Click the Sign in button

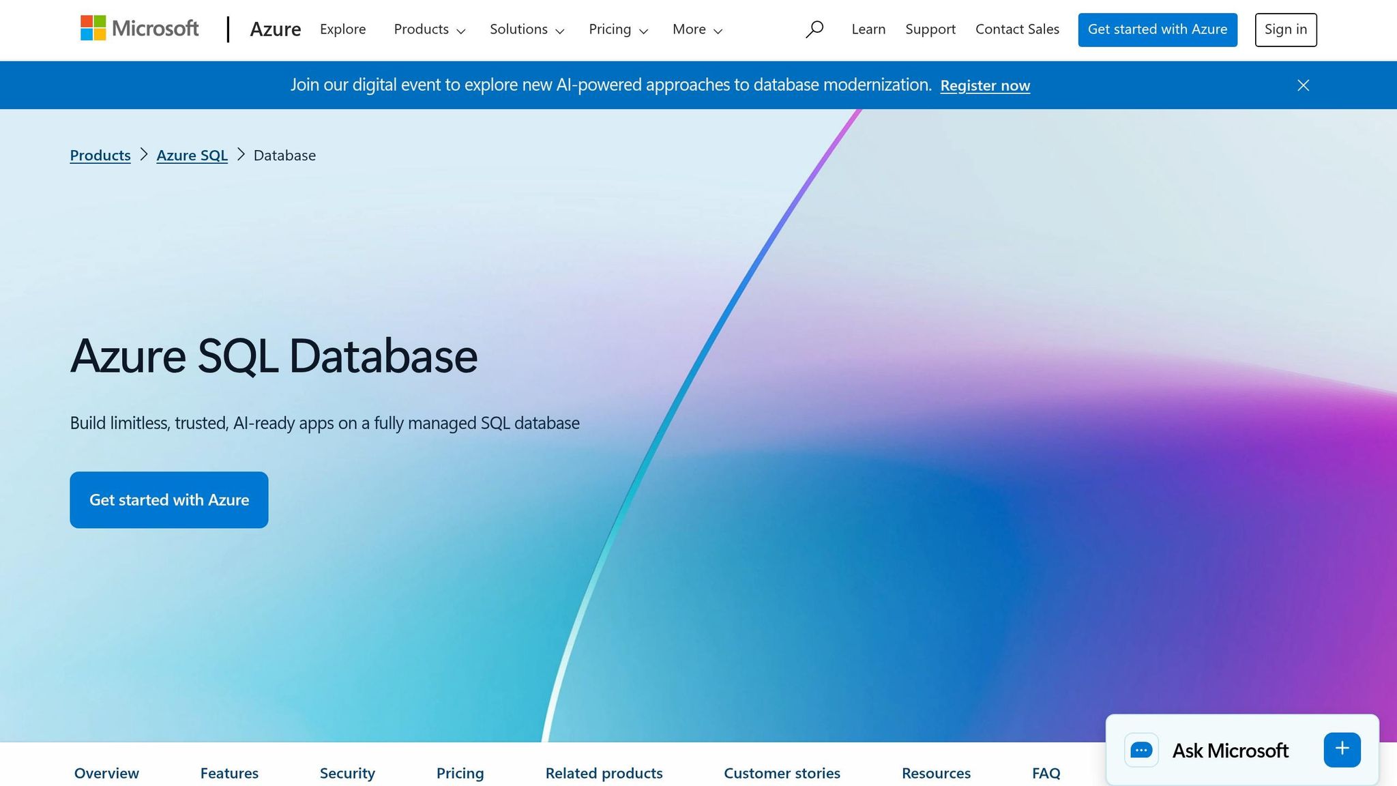coord(1285,29)
